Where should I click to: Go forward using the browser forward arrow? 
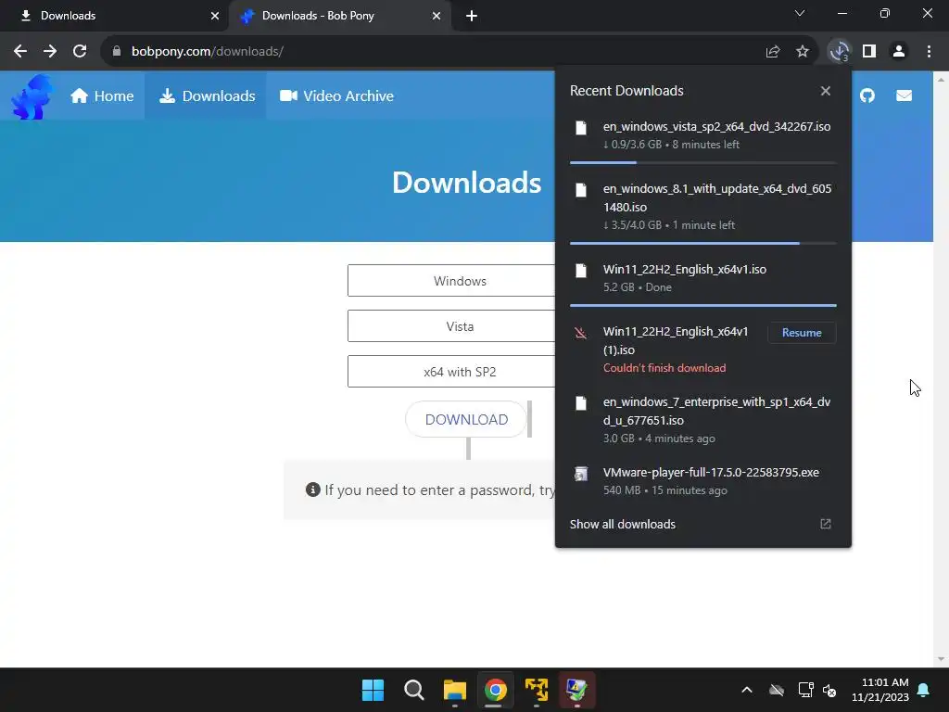coord(50,52)
